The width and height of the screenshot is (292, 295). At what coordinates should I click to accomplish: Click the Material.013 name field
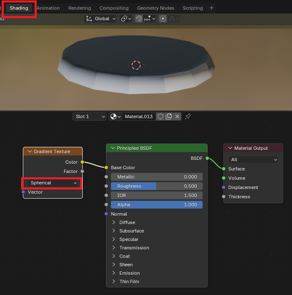138,116
